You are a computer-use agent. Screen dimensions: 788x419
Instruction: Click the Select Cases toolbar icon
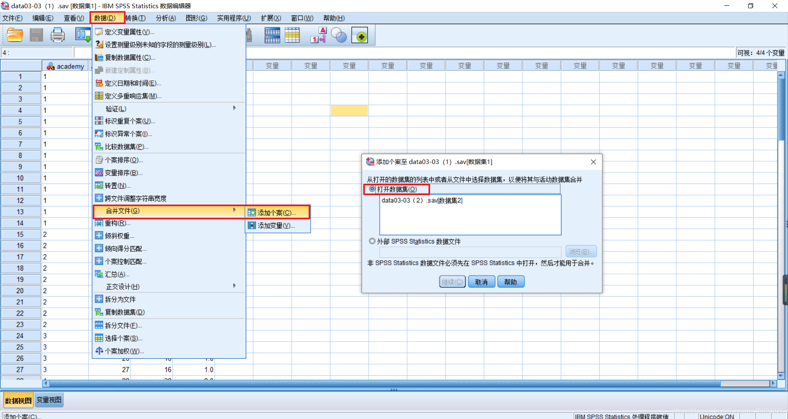(x=292, y=35)
